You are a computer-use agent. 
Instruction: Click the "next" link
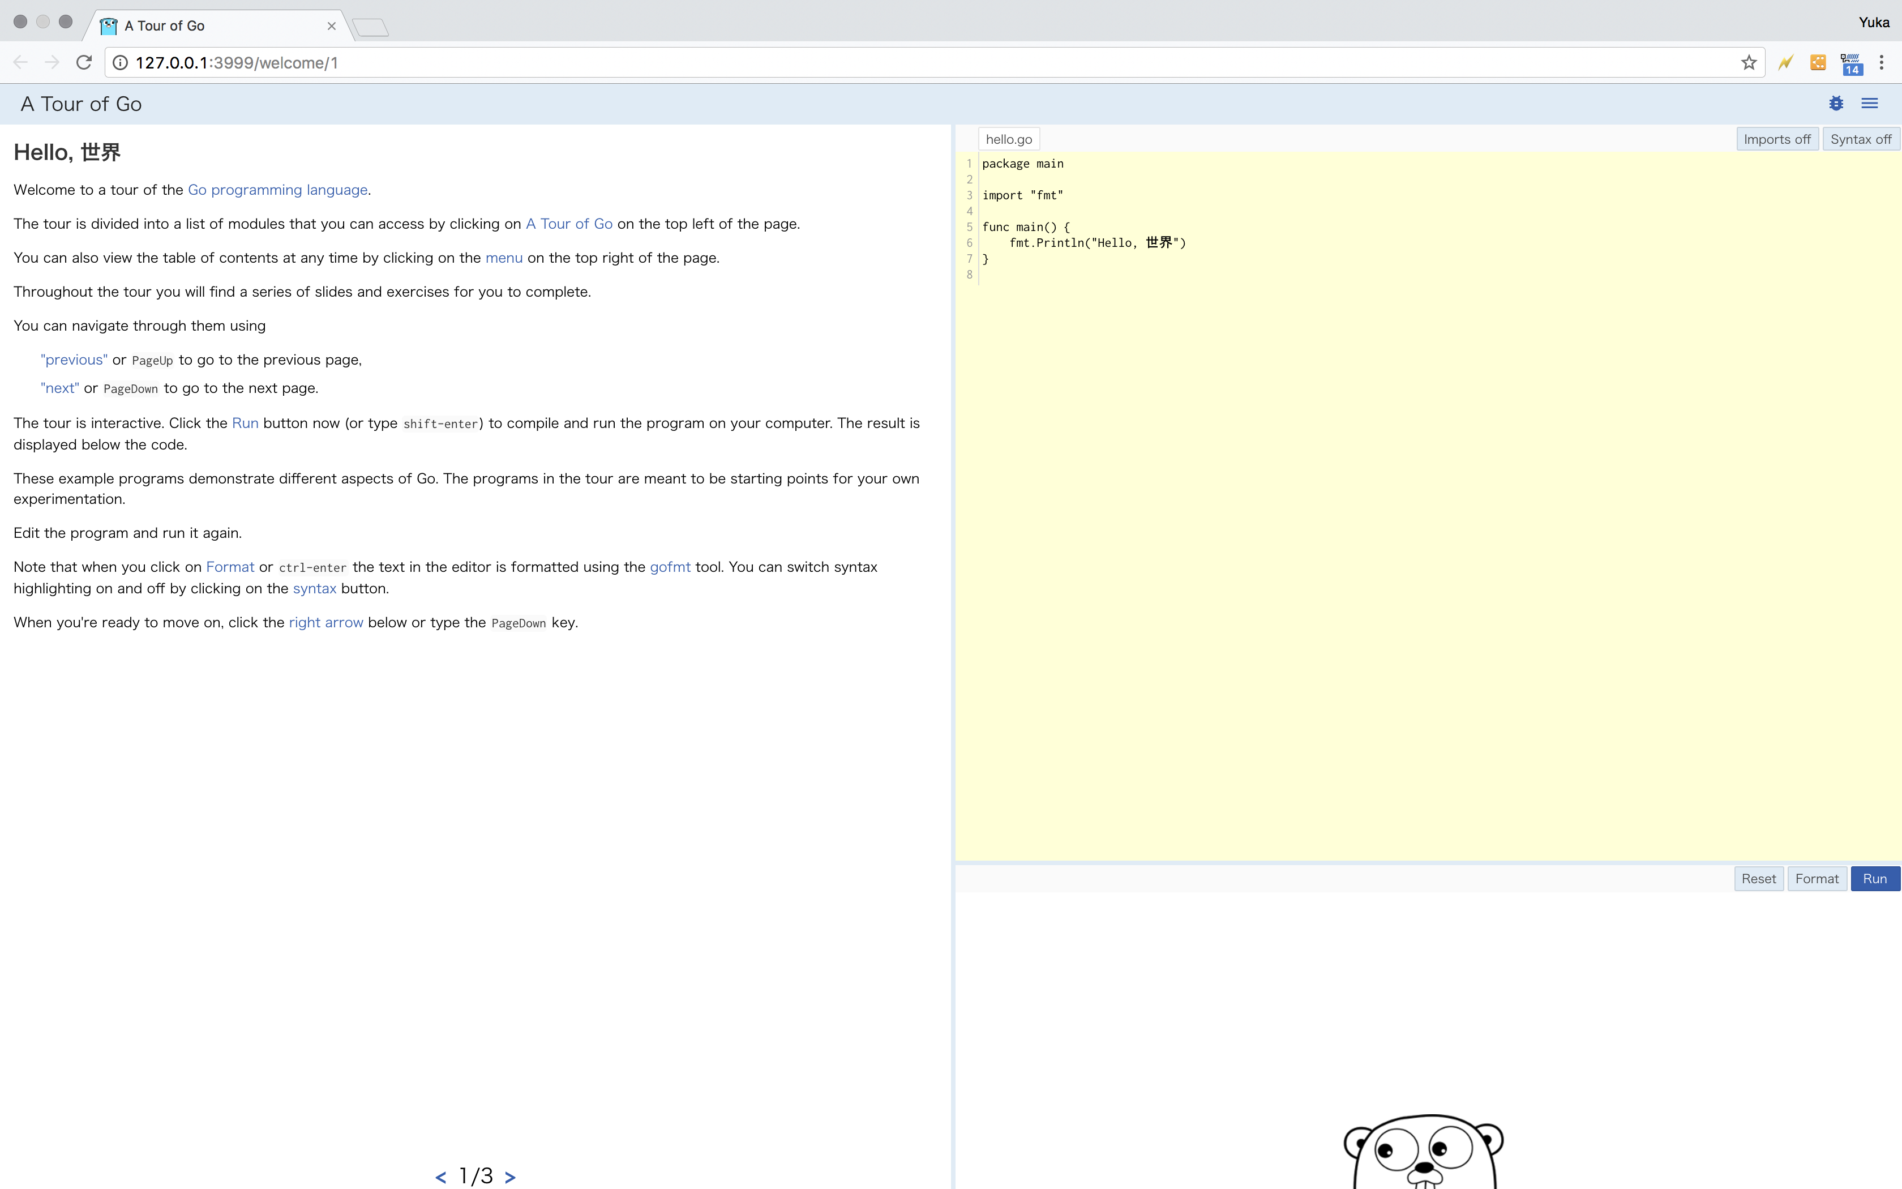60,388
